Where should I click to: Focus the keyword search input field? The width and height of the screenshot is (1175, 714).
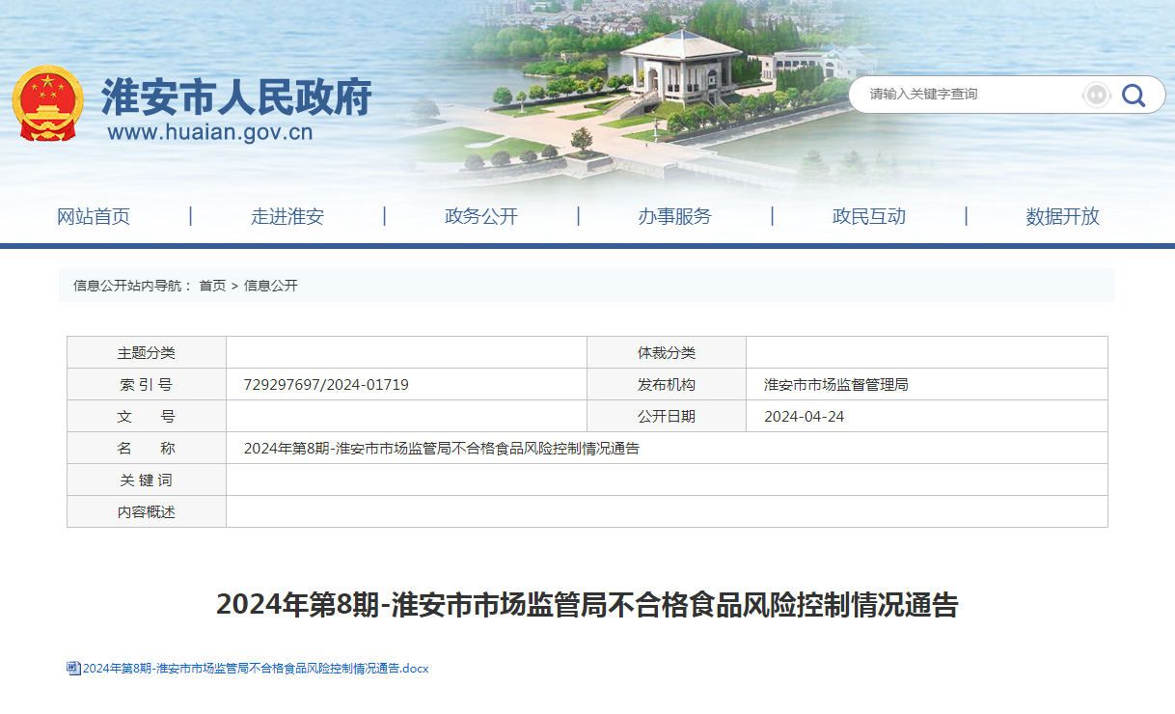pyautogui.click(x=970, y=95)
